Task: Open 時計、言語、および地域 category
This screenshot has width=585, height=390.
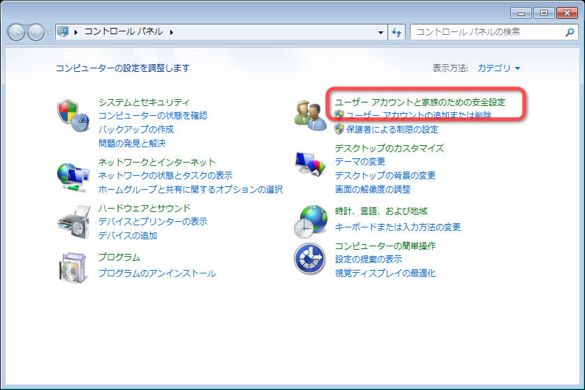Action: pyautogui.click(x=381, y=211)
